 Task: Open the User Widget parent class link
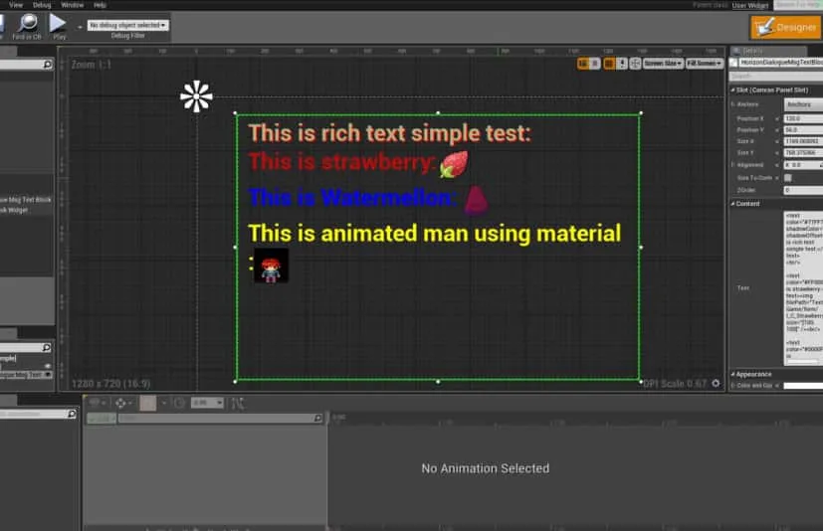tap(751, 5)
